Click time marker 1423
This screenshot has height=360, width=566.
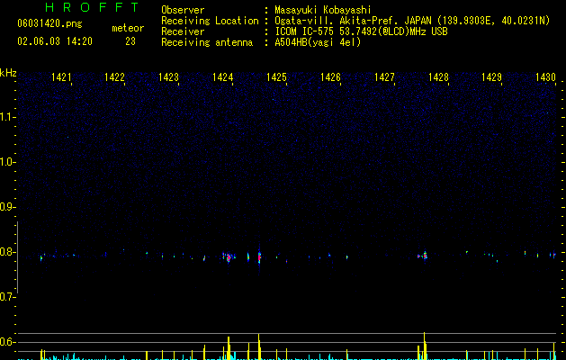click(168, 77)
